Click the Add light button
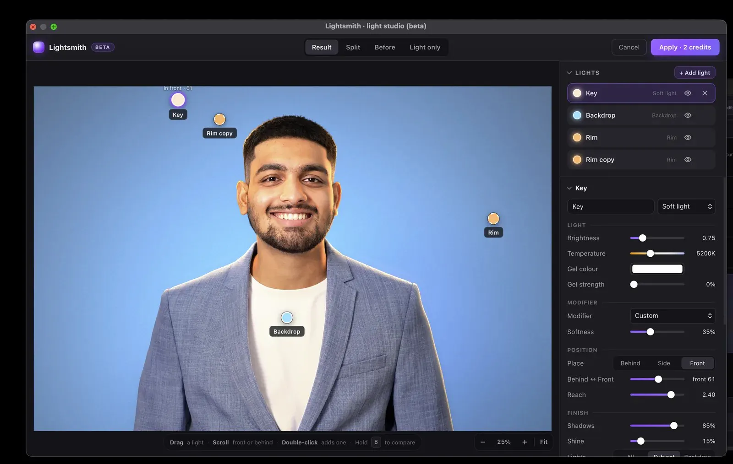Viewport: 733px width, 464px height. (695, 73)
